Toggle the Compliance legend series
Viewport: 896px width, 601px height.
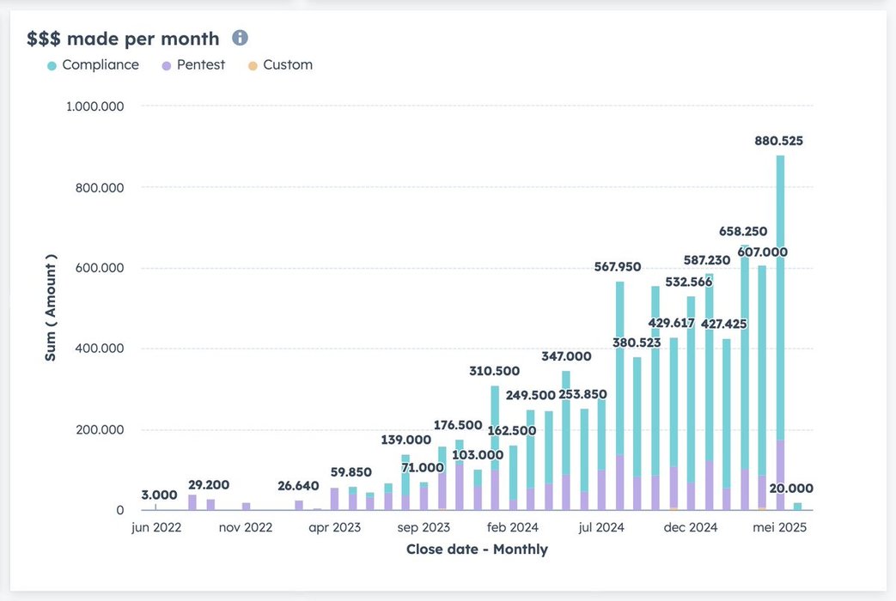(93, 65)
